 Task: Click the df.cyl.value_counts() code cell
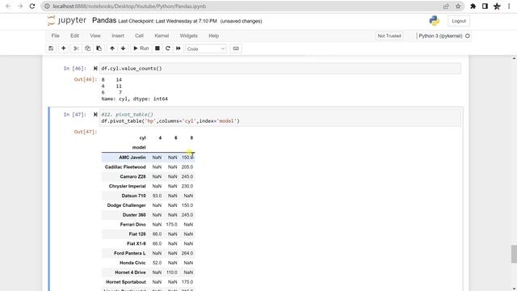pyautogui.click(x=280, y=68)
